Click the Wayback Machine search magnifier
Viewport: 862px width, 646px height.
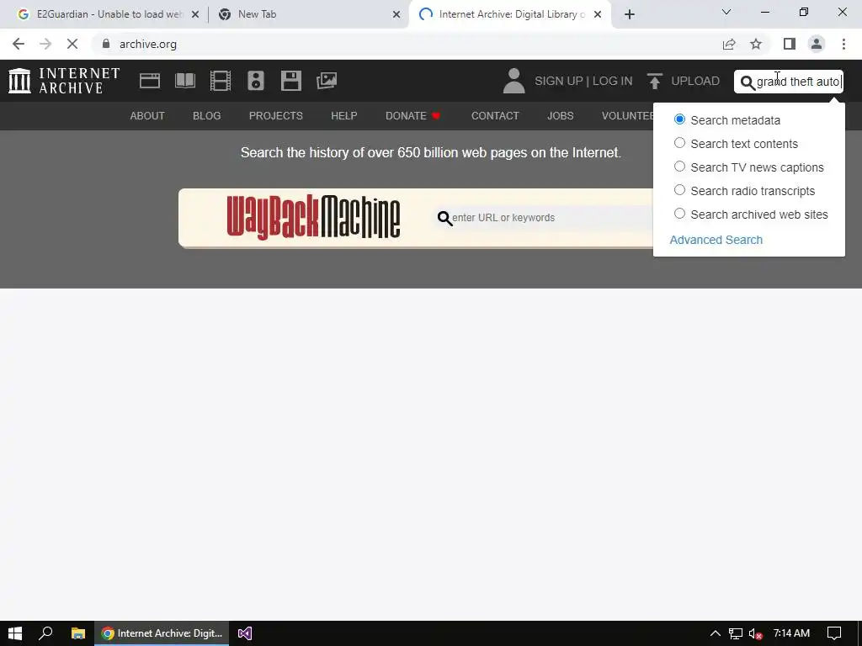pyautogui.click(x=444, y=218)
